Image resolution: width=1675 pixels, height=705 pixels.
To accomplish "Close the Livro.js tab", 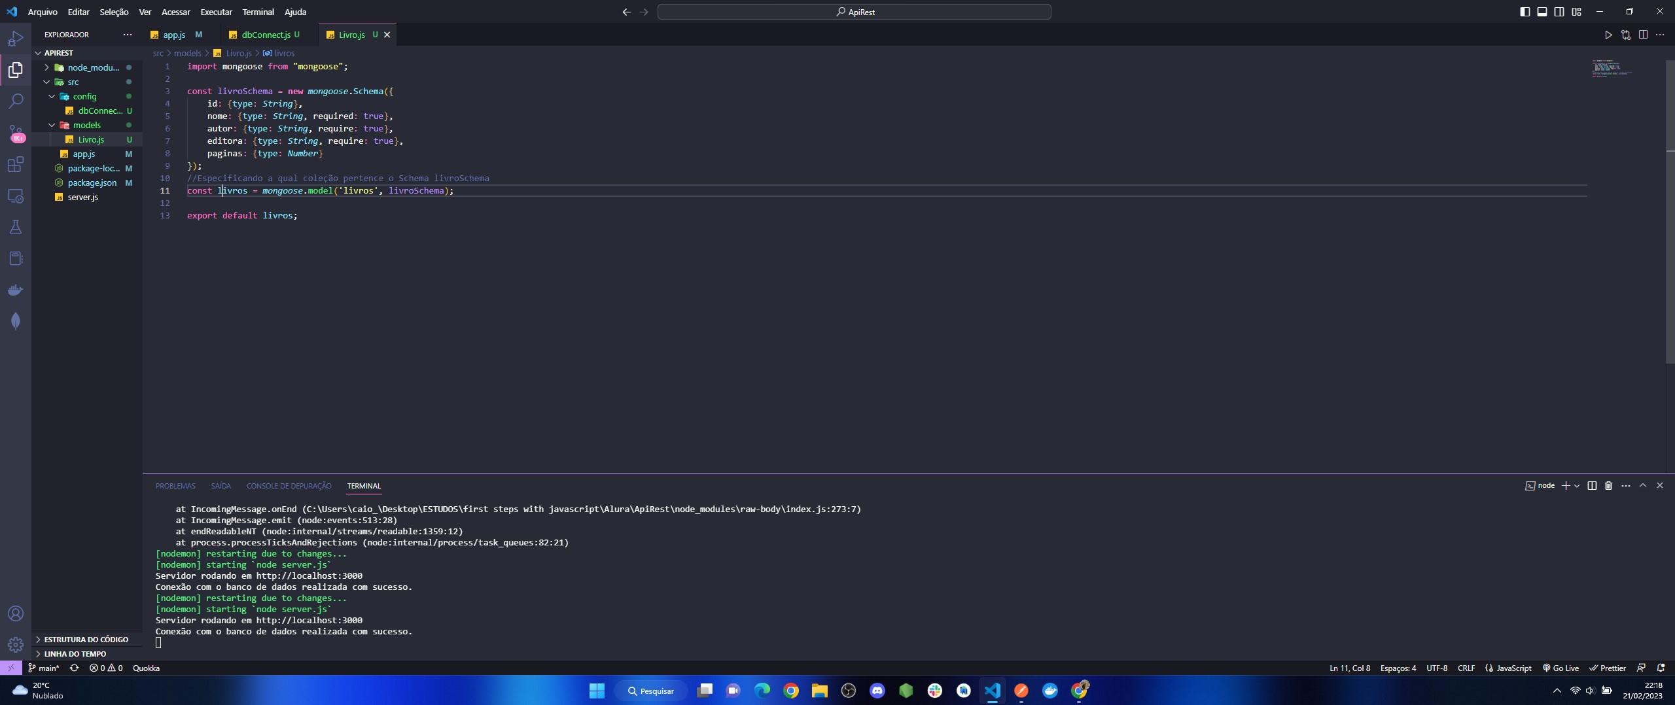I will [x=387, y=35].
